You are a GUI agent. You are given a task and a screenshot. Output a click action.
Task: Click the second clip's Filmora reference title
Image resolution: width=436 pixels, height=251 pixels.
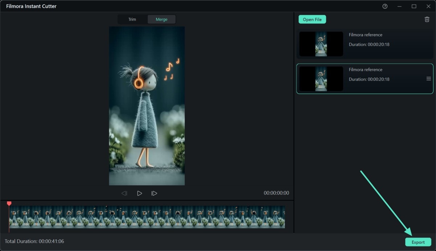click(366, 70)
